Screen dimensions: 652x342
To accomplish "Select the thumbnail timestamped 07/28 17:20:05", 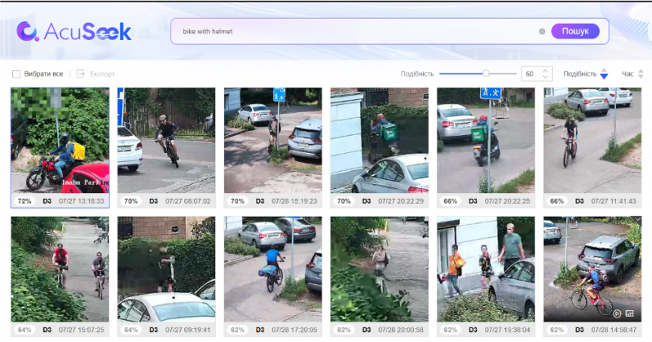I will 273,268.
